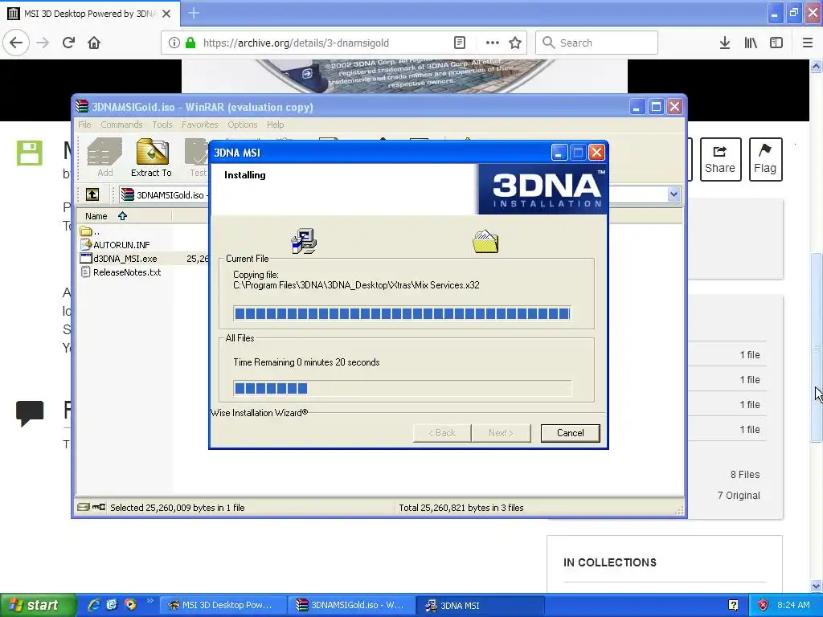Select d3DNA_MSI.exe in WinRAR list
Image resolution: width=823 pixels, height=617 pixels.
tap(119, 258)
